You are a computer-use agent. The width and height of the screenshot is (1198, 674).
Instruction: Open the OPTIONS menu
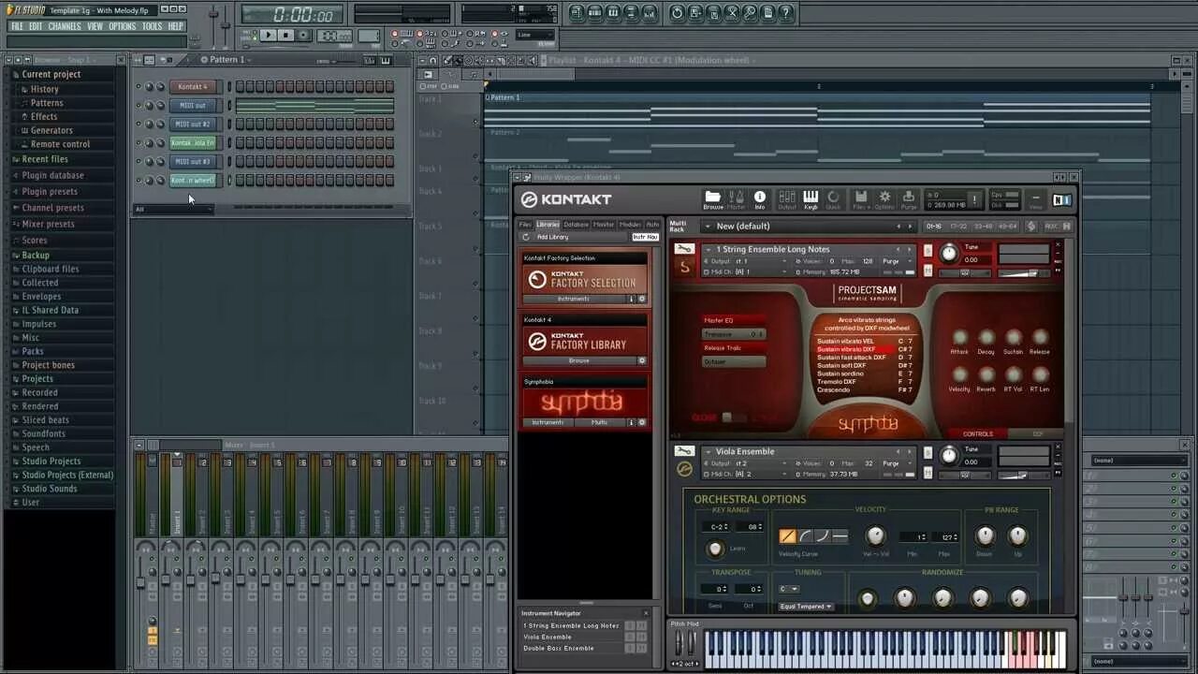click(123, 26)
